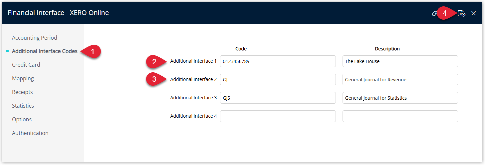Viewport: 485px width, 165px height.
Task: Edit General Journal for Revenue description
Action: (x=400, y=80)
